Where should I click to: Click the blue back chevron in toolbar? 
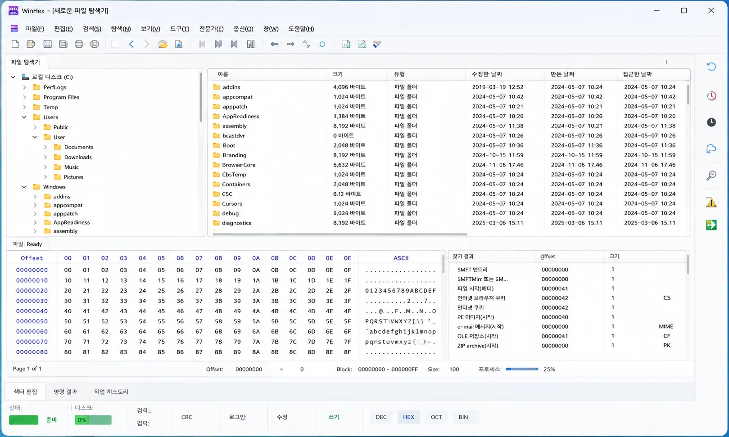tap(131, 44)
